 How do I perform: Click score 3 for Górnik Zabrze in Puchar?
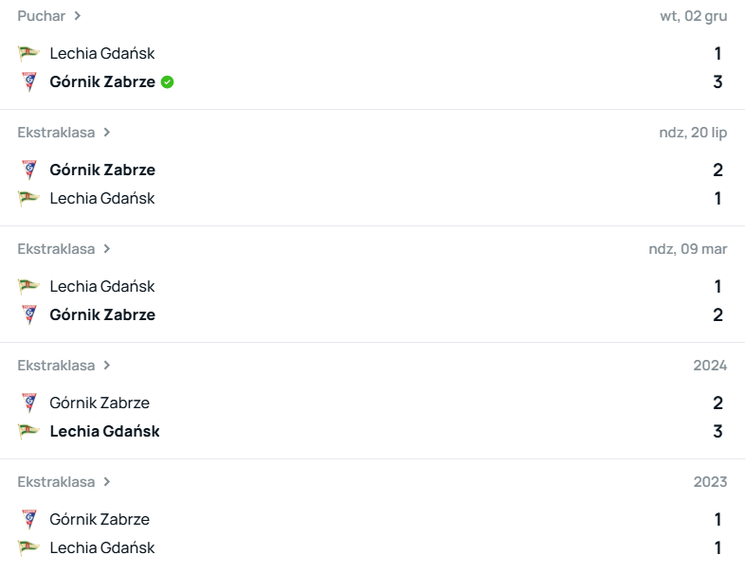pos(718,81)
